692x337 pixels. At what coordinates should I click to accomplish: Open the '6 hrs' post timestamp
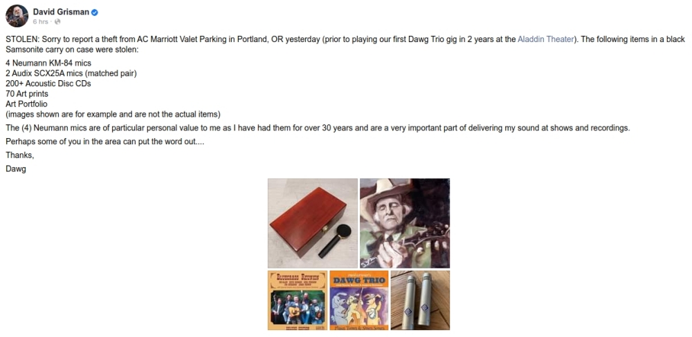tap(40, 21)
